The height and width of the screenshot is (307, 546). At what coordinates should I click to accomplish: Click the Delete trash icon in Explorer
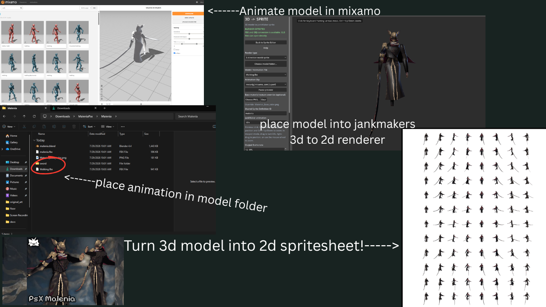tap(74, 127)
